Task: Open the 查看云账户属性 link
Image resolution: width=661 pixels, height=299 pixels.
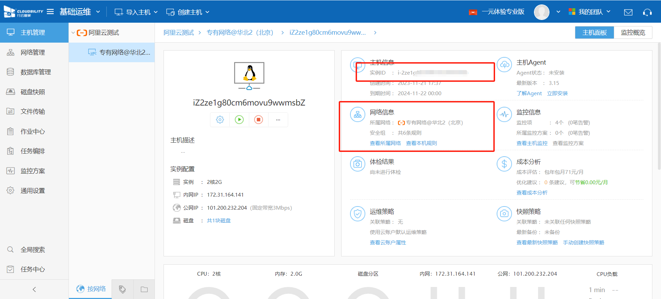Action: click(x=388, y=243)
